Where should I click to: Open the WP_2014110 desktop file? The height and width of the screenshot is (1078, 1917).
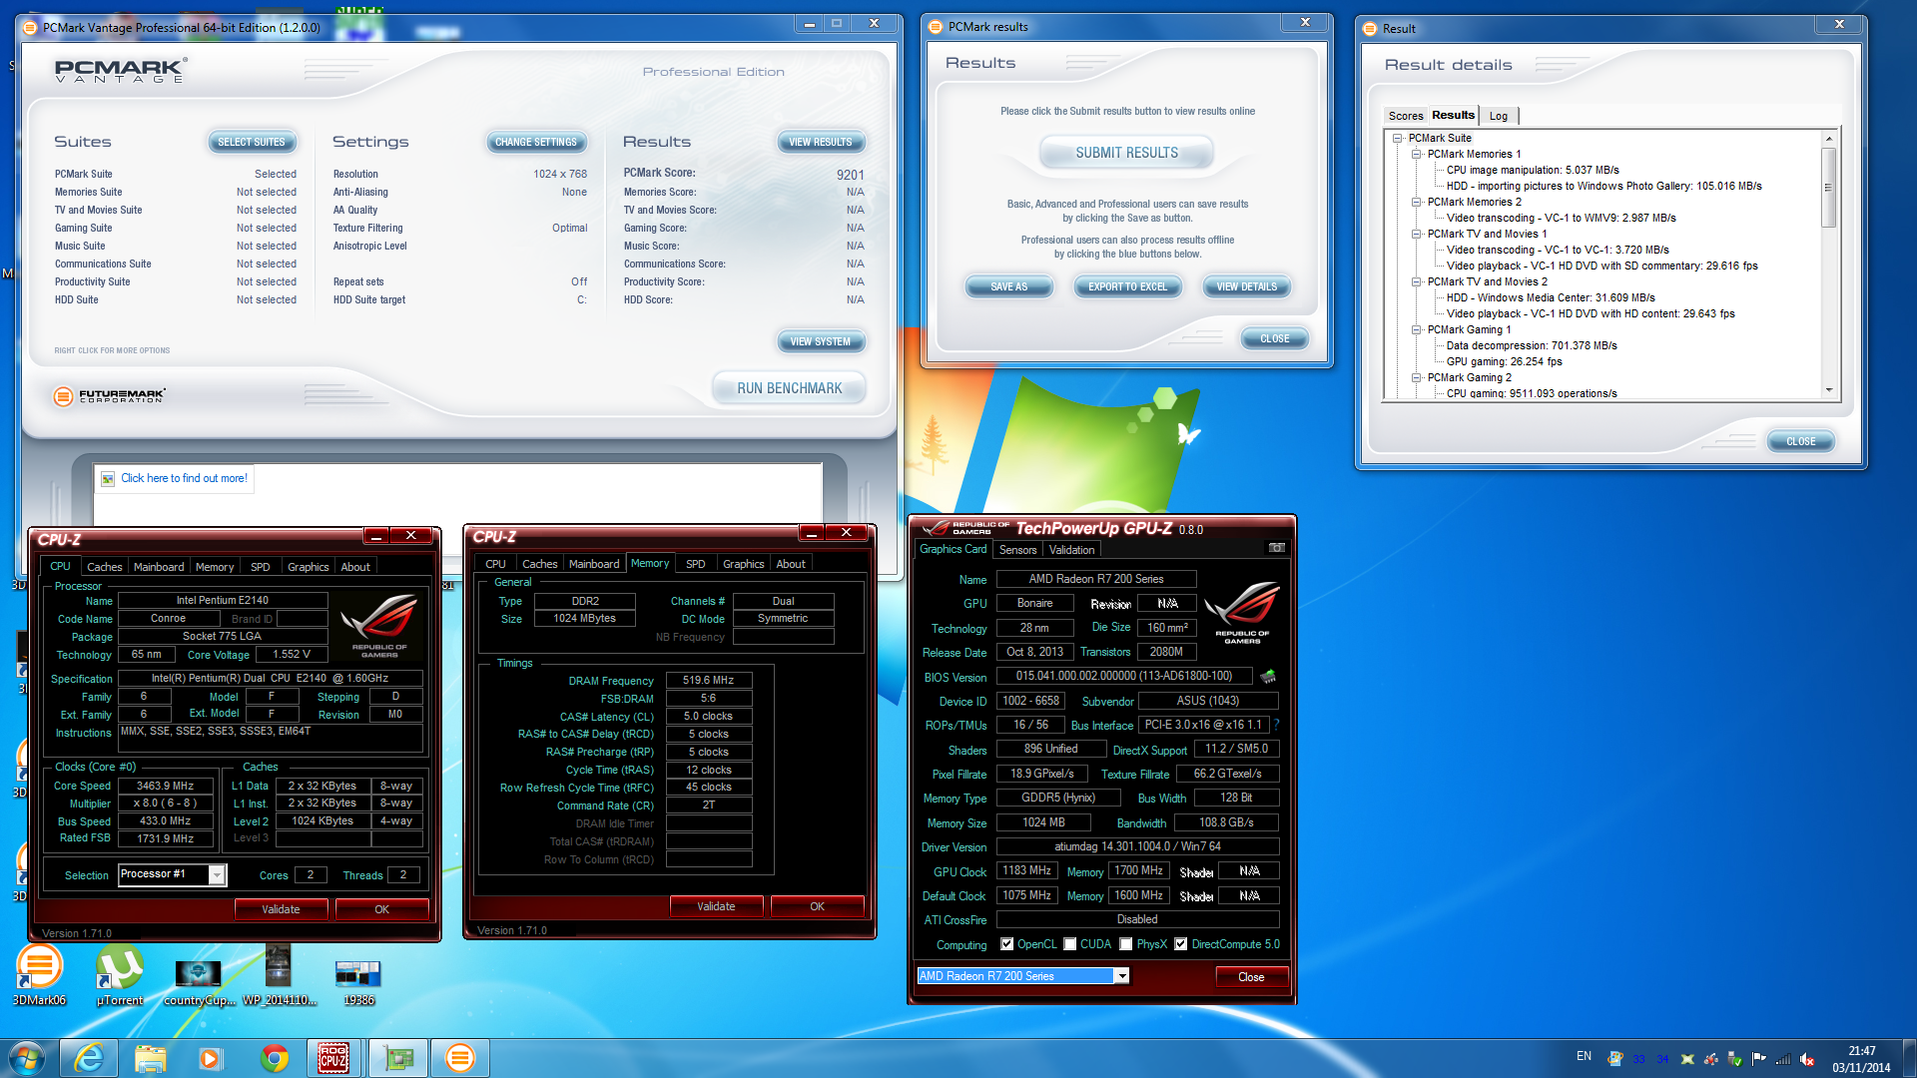click(x=279, y=975)
